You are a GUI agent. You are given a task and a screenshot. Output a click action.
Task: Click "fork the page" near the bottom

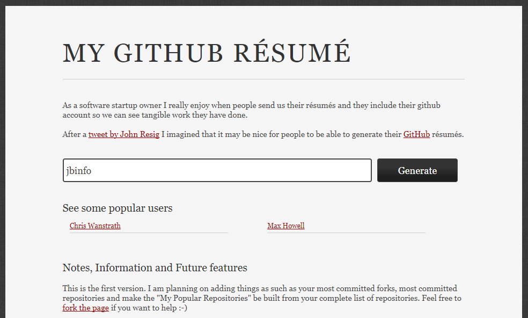point(85,308)
